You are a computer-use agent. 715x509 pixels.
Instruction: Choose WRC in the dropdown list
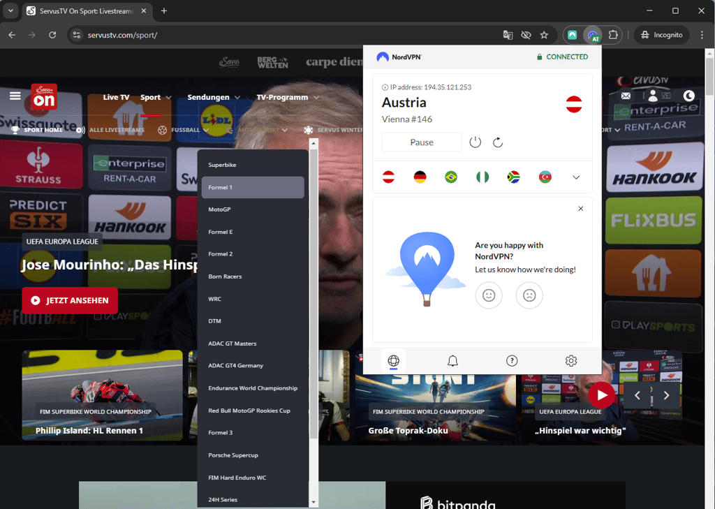click(253, 299)
